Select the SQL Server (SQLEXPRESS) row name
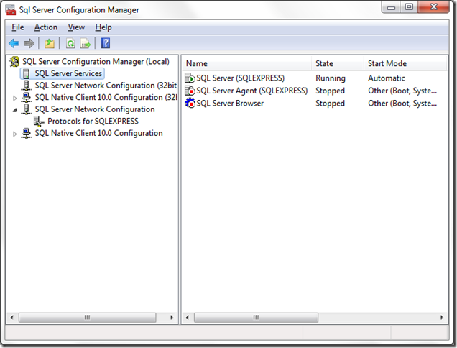Viewport: 457px width, 348px height. 241,78
